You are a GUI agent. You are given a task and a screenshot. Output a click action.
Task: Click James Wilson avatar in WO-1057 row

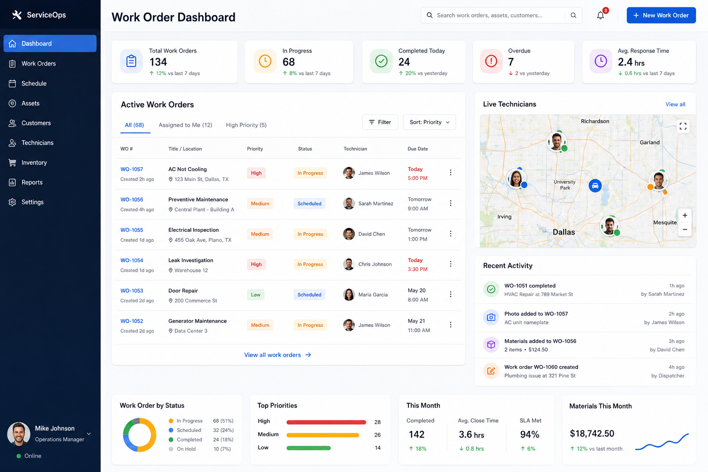click(349, 173)
